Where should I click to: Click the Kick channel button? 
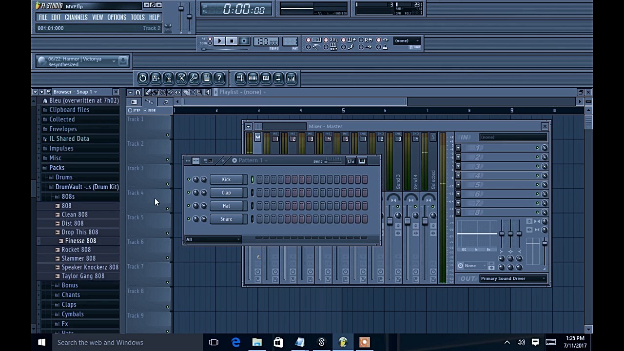(226, 180)
